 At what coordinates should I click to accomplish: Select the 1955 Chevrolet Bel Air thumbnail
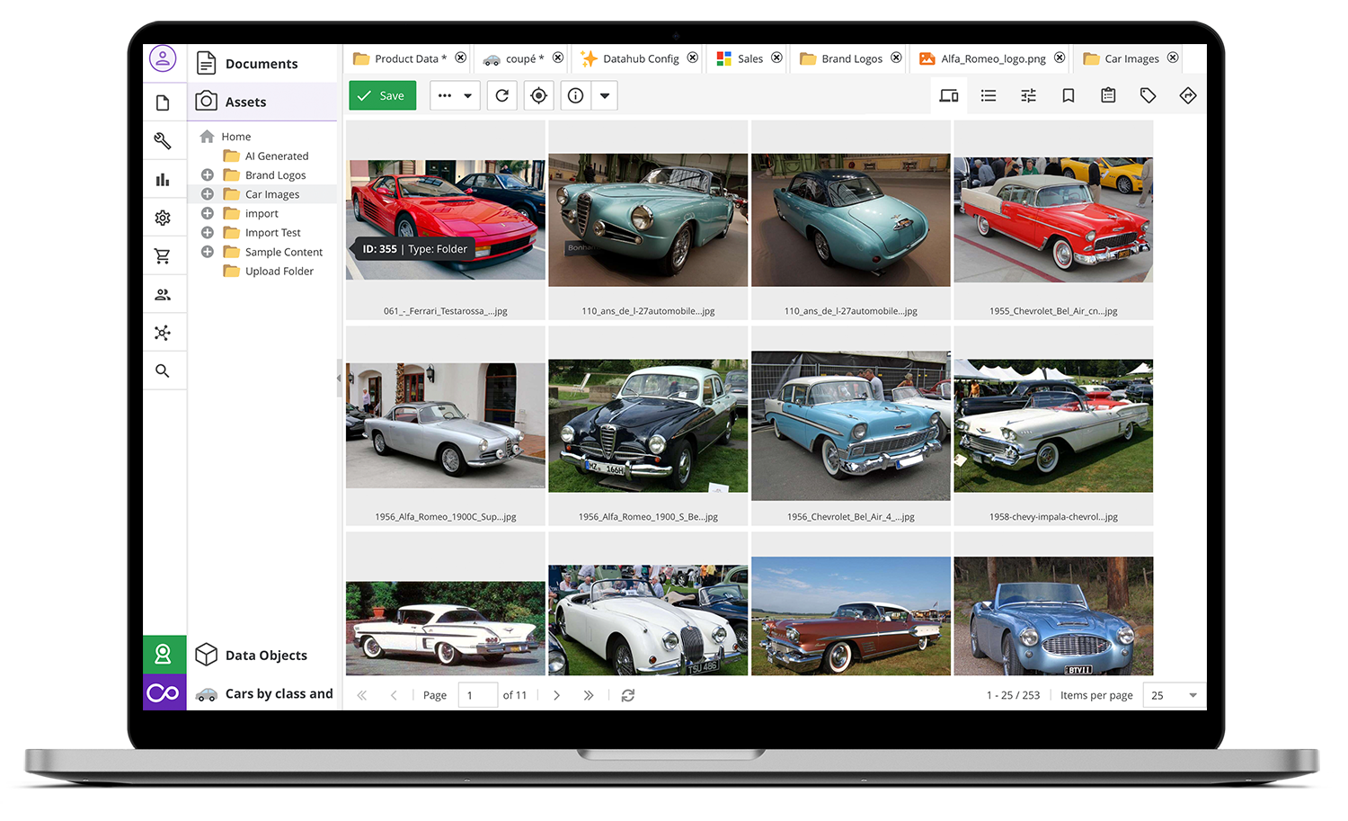pyautogui.click(x=1053, y=220)
